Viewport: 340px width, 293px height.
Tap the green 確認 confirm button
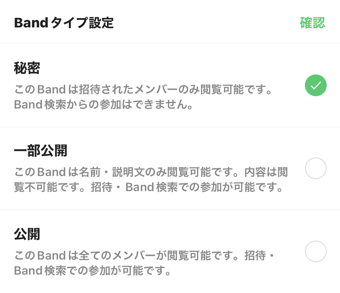312,23
